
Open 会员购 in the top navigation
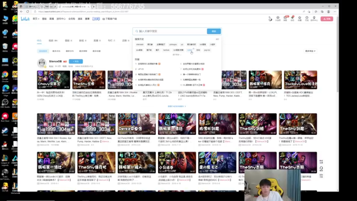click(x=72, y=19)
